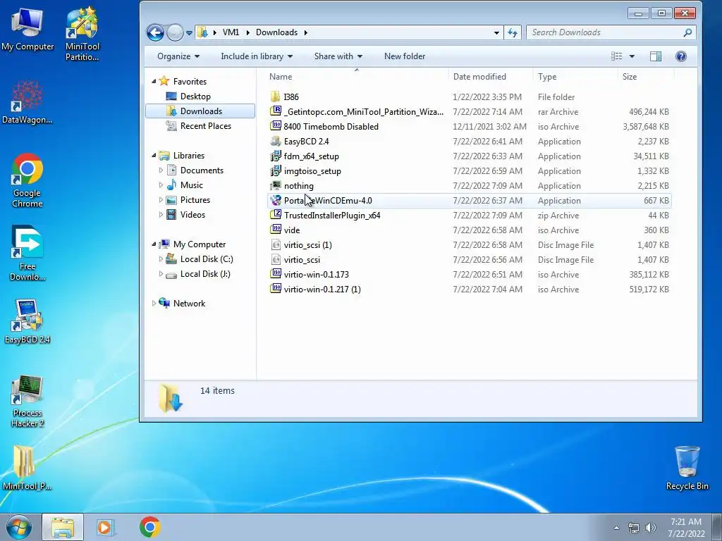Open Chrome from the taskbar

click(x=149, y=527)
